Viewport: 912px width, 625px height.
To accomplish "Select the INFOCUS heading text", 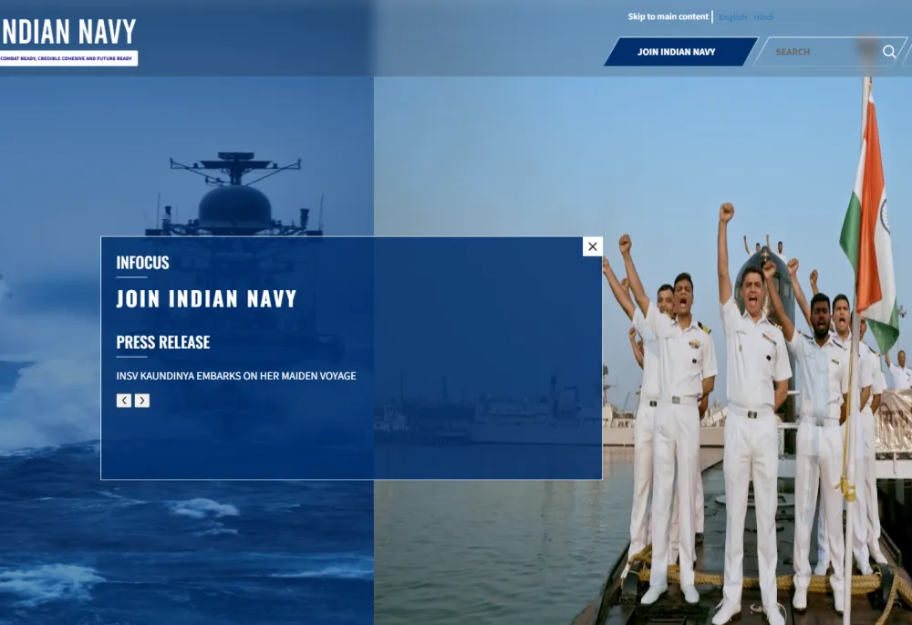I will coord(142,263).
